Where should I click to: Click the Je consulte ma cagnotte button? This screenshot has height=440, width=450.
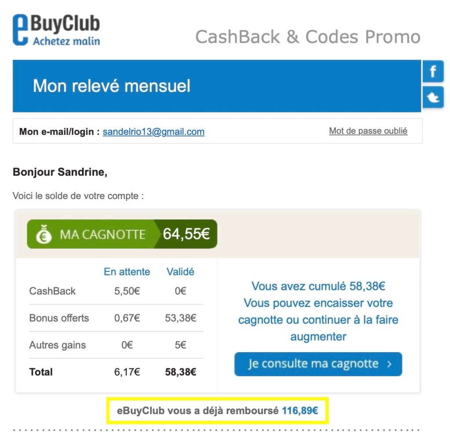click(x=318, y=364)
